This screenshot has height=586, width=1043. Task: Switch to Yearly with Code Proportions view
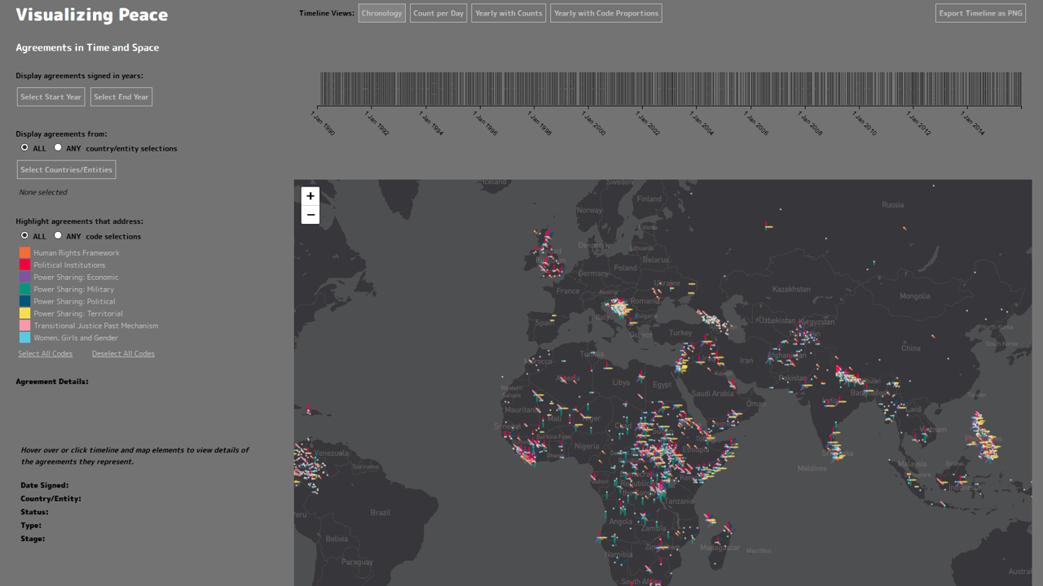click(605, 13)
